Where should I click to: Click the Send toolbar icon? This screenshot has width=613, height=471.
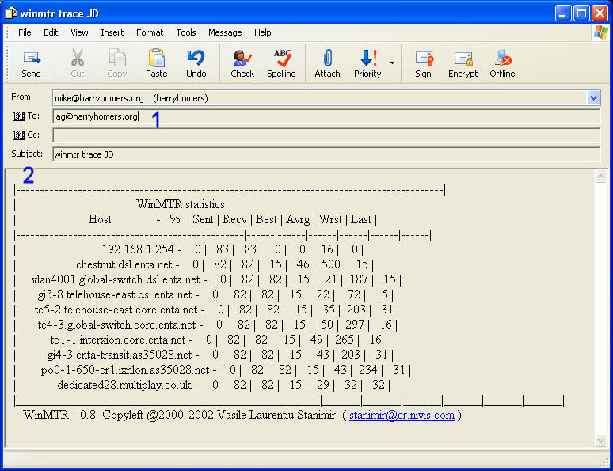31,59
